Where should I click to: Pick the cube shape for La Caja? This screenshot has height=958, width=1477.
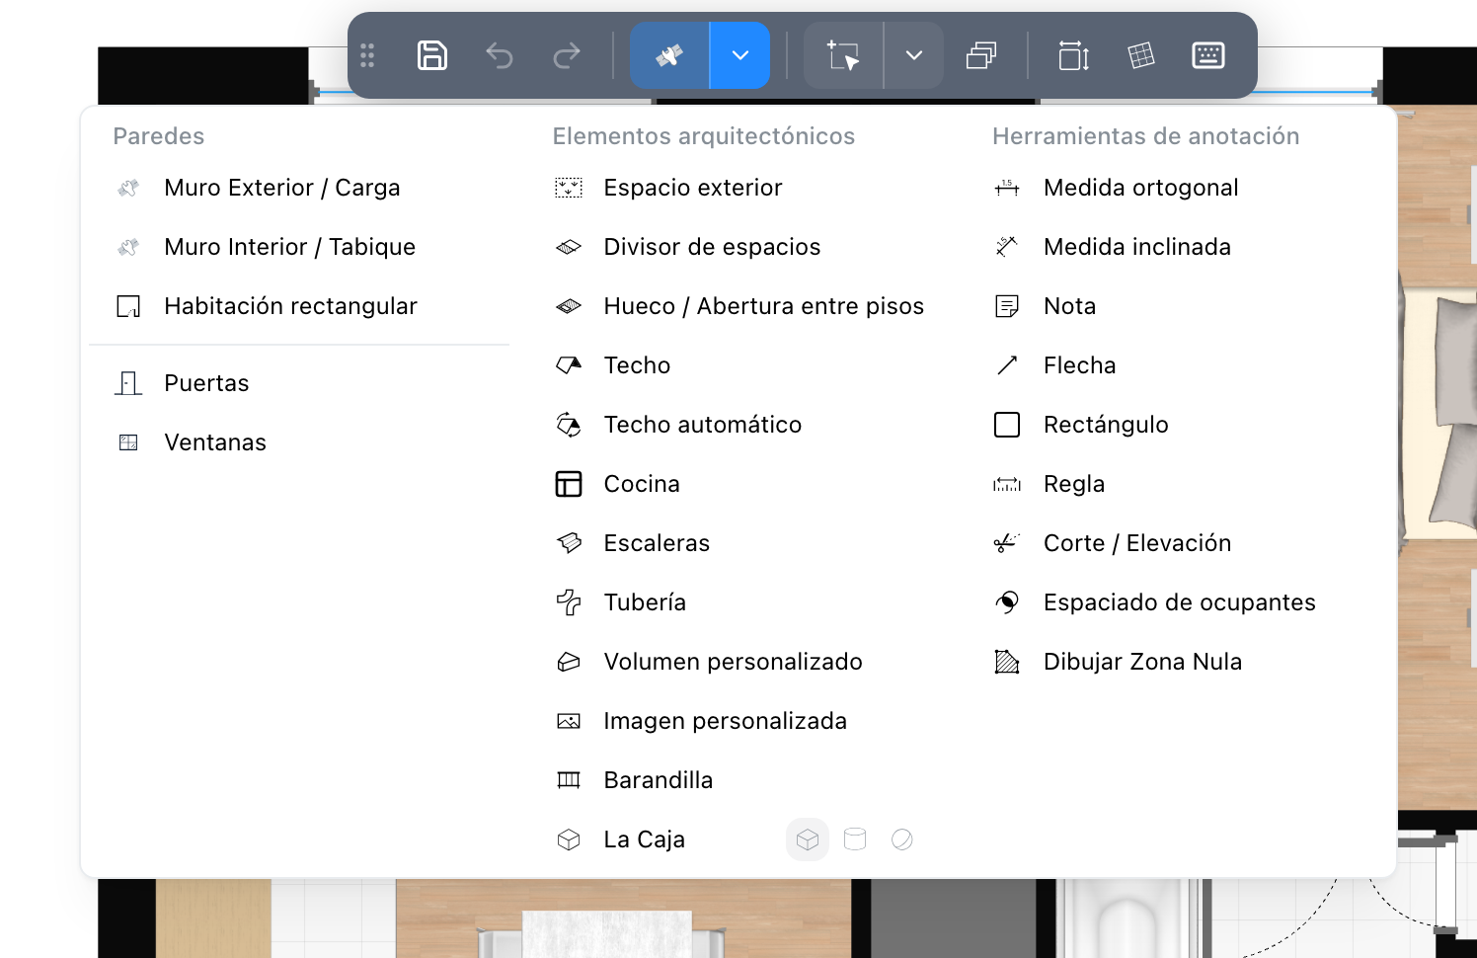point(808,839)
